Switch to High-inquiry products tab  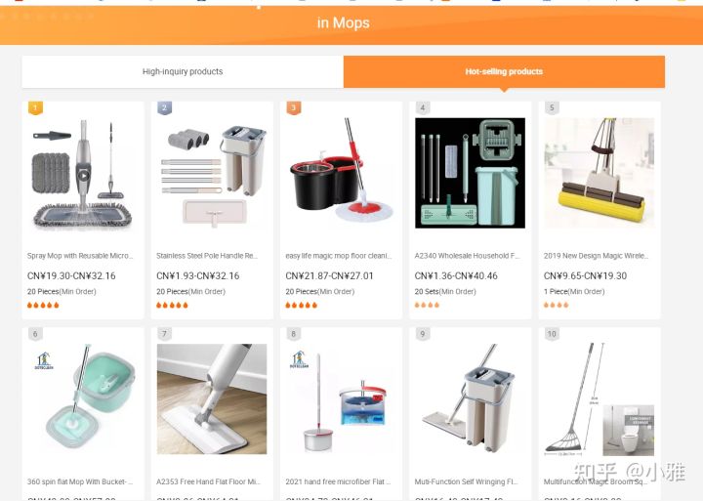(x=183, y=71)
